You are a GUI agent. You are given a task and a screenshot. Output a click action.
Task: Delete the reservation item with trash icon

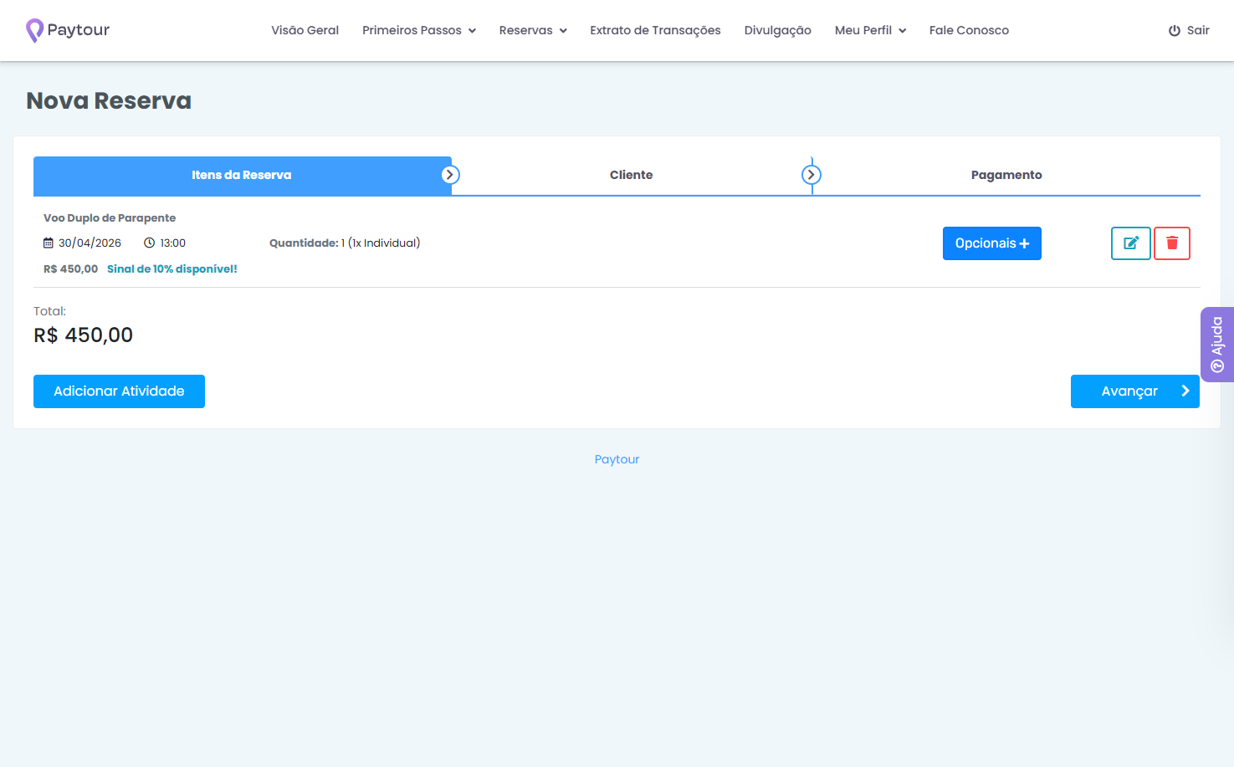(x=1172, y=243)
